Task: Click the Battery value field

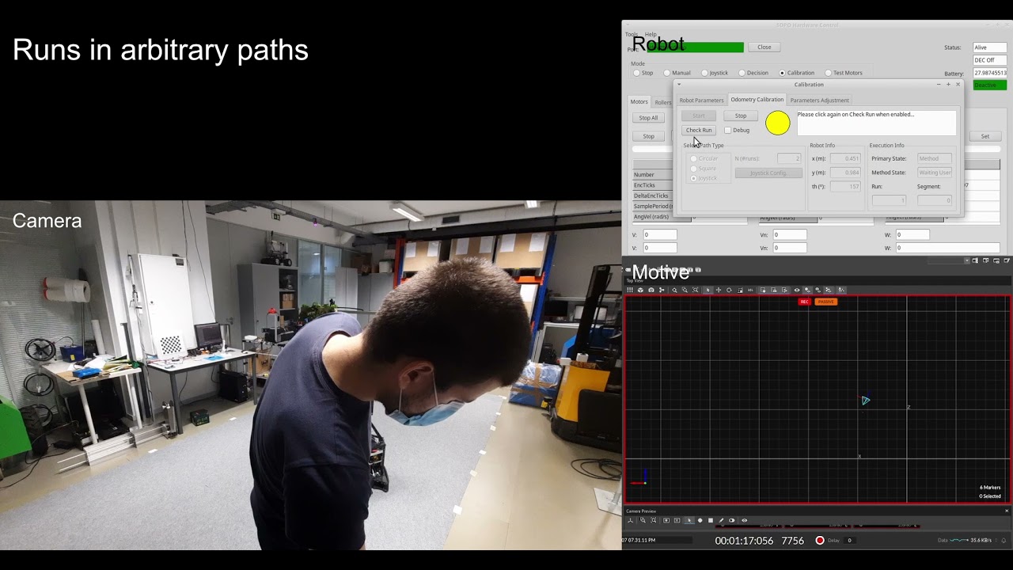Action: click(x=989, y=73)
